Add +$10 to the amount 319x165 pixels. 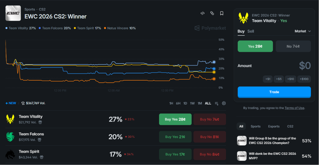click(x=290, y=79)
